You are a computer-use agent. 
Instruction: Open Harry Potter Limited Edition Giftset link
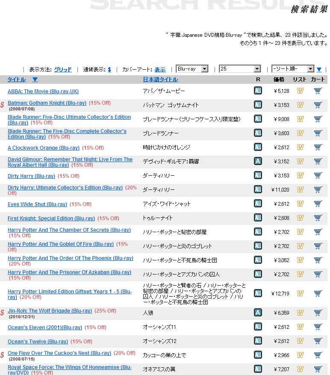point(70,294)
